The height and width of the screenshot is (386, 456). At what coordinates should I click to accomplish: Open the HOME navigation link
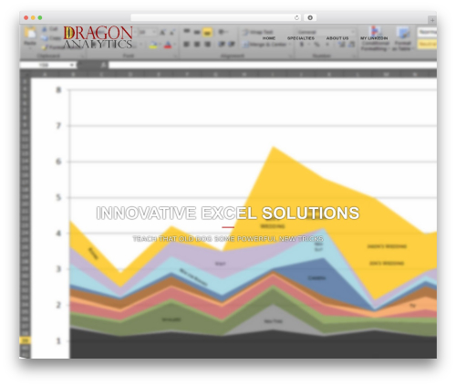pos(269,38)
